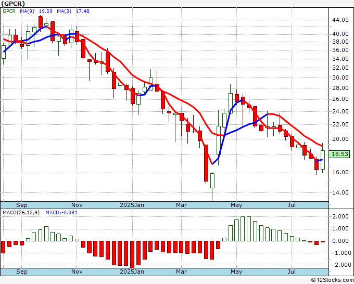Viewport: 354px width, 284px height.
Task: Click the 2.000 MACD axis label
Action: (x=340, y=216)
